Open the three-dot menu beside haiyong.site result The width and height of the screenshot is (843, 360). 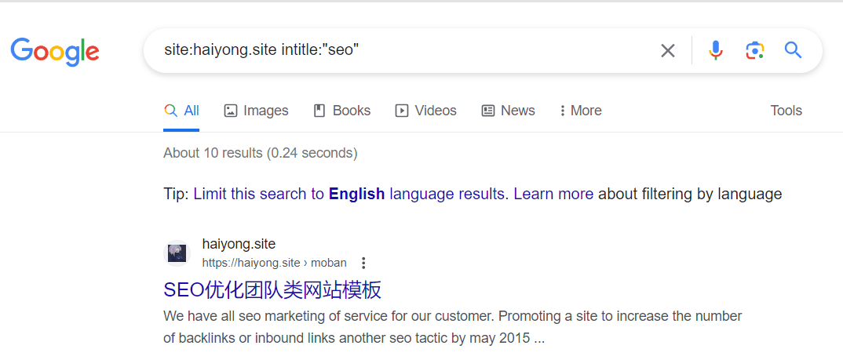(364, 263)
